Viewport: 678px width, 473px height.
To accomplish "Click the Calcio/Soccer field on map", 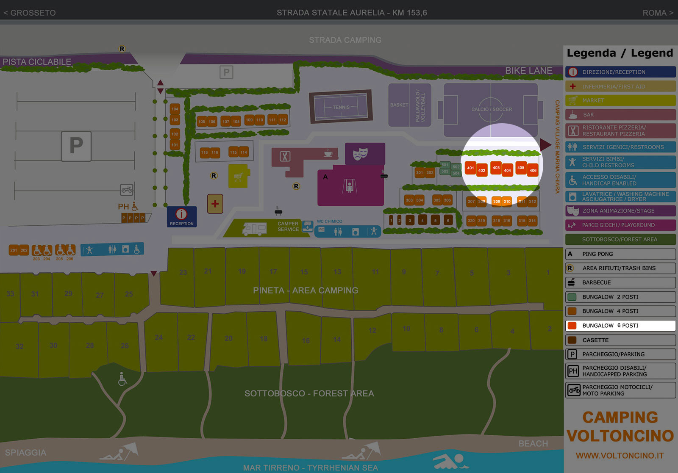I will 491,109.
